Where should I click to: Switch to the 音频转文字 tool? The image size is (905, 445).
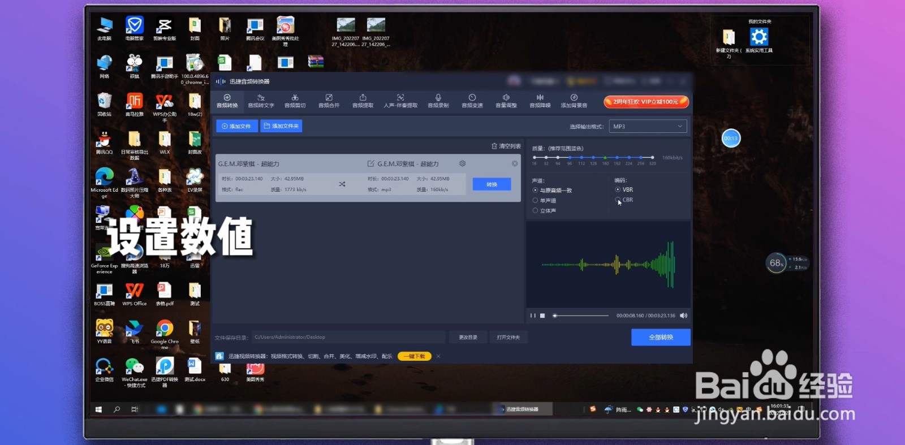click(261, 101)
